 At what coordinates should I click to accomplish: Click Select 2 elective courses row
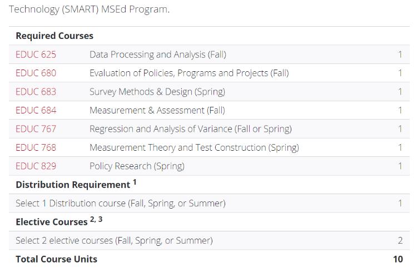tap(209, 241)
